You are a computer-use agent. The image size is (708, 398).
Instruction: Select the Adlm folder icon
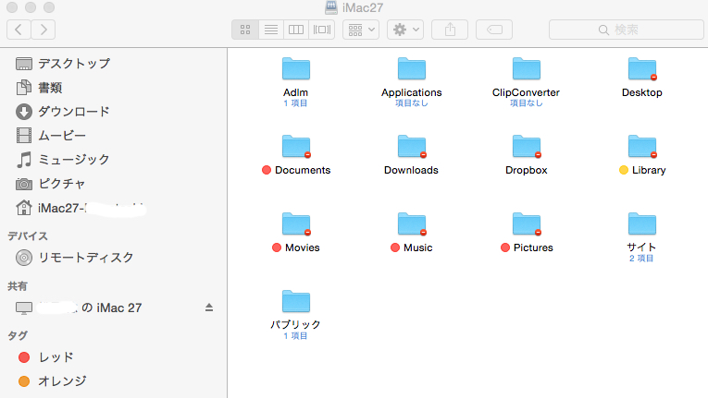click(x=296, y=68)
